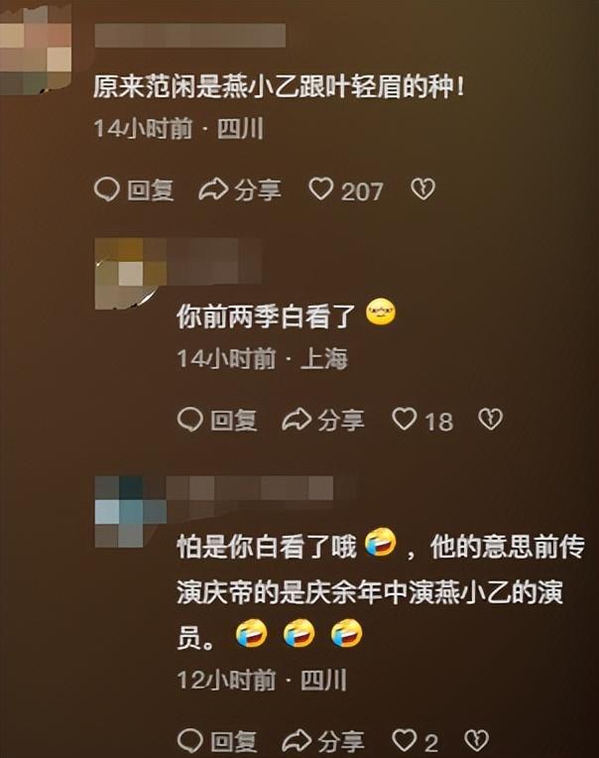Open the top commenter's blurred avatar
The height and width of the screenshot is (758, 599).
click(36, 49)
